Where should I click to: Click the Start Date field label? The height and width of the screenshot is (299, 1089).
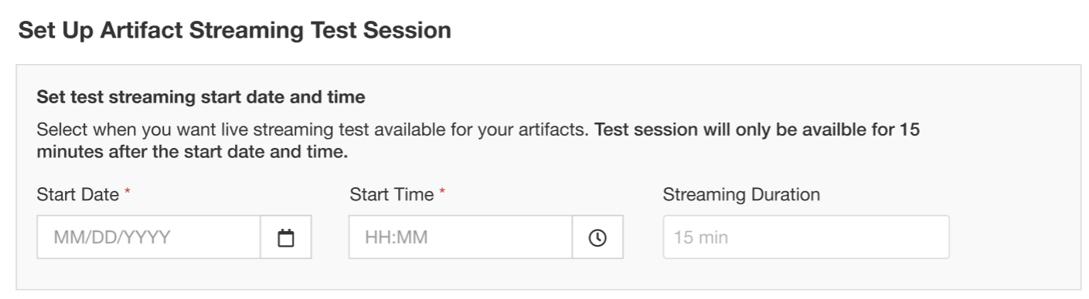pyautogui.click(x=78, y=195)
